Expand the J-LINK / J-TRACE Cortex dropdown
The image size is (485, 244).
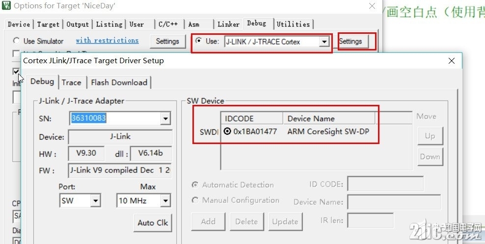[x=324, y=42]
